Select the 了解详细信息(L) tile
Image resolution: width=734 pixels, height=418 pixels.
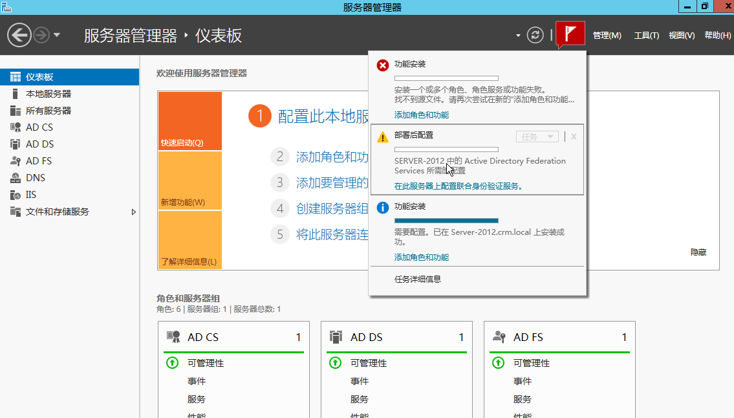click(x=190, y=240)
